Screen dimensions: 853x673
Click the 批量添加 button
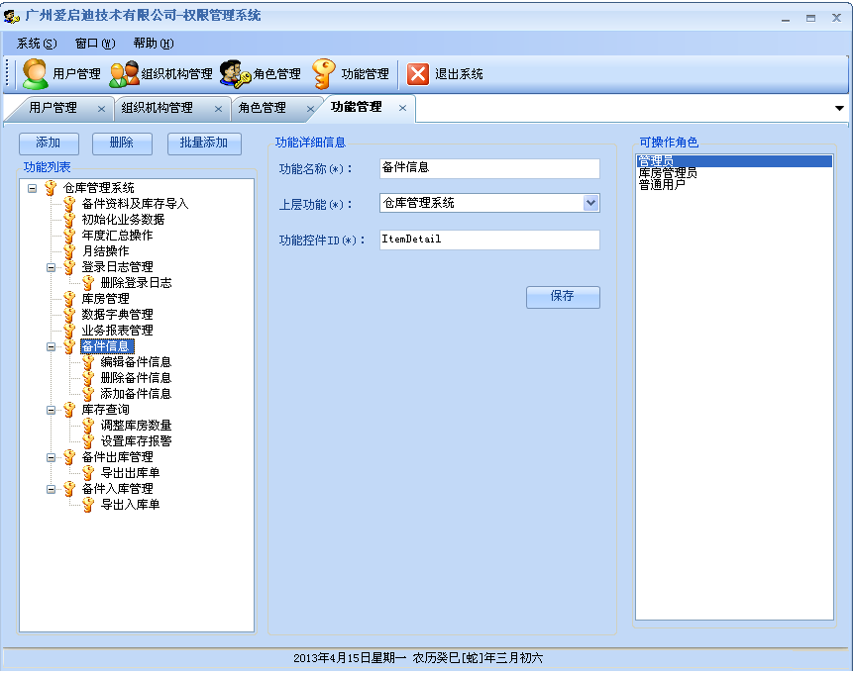click(204, 144)
